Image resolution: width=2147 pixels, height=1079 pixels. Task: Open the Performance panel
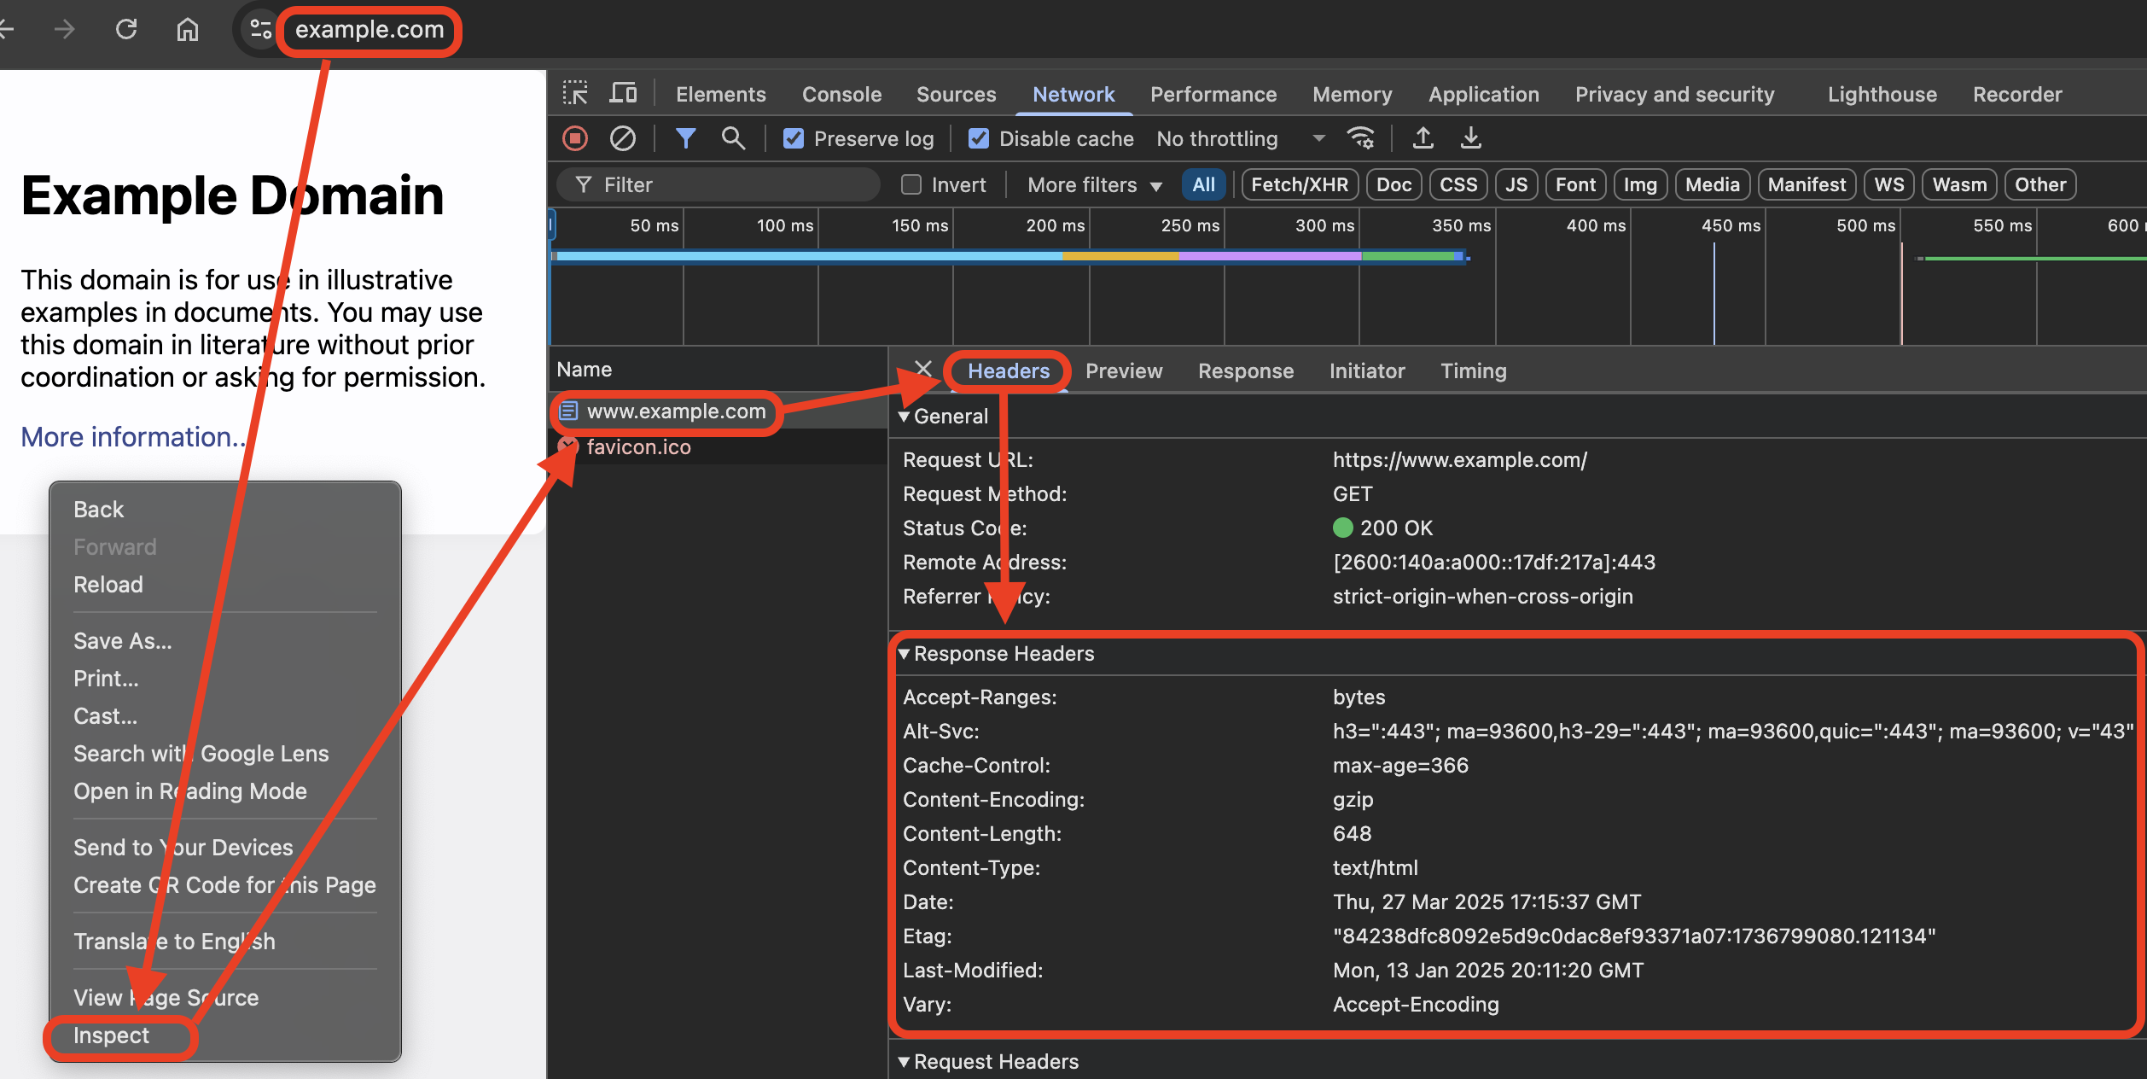pos(1213,94)
